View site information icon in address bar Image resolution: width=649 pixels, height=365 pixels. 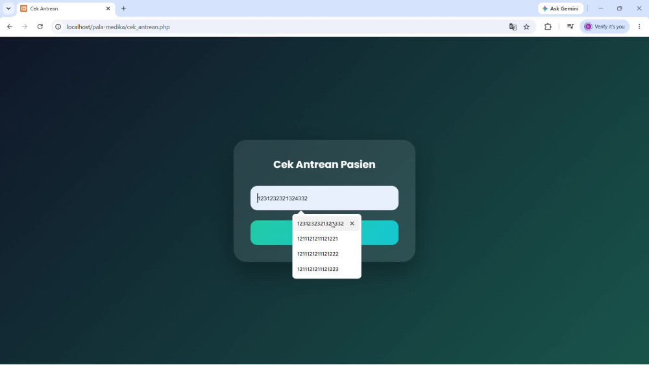coord(58,27)
